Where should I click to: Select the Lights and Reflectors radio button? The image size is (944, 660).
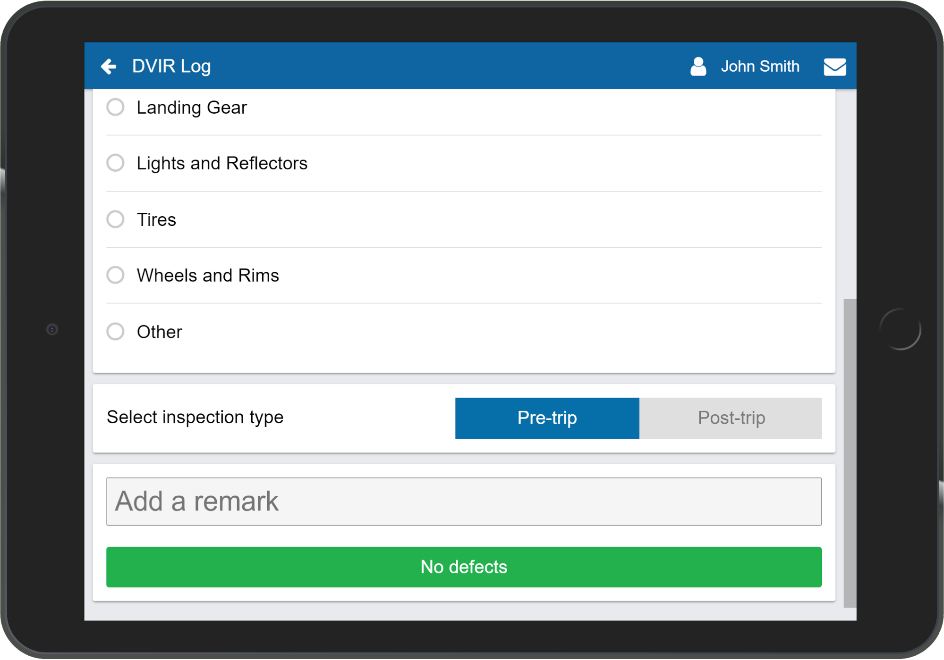(x=115, y=163)
